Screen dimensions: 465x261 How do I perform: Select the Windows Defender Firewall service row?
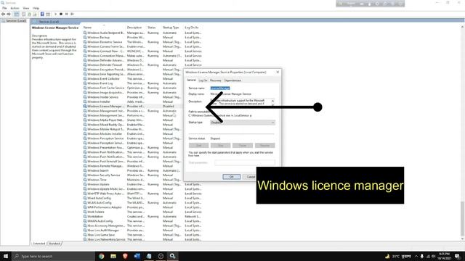[x=142, y=65]
